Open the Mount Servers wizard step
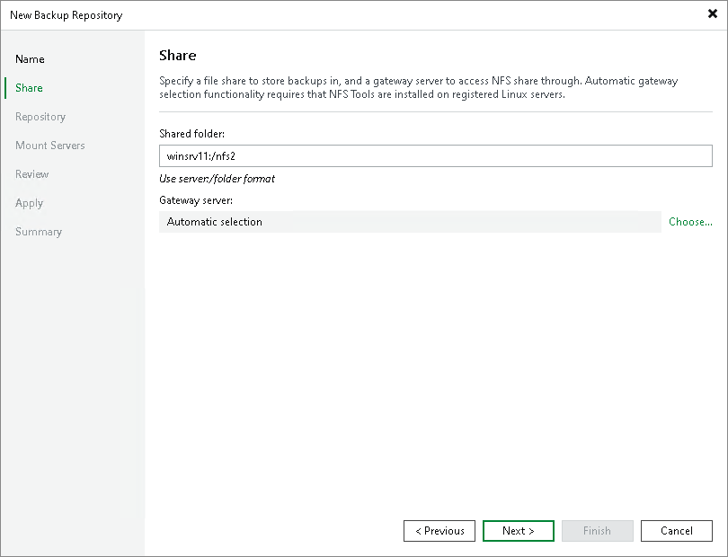Screen dimensions: 728x557 [50, 146]
